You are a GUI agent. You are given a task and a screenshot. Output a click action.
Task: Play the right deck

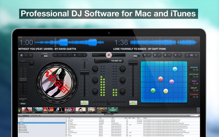[133, 103]
